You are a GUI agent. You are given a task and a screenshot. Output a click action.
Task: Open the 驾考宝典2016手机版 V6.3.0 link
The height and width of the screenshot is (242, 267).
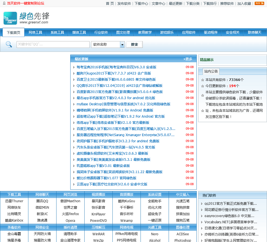pyautogui.click(x=116, y=67)
